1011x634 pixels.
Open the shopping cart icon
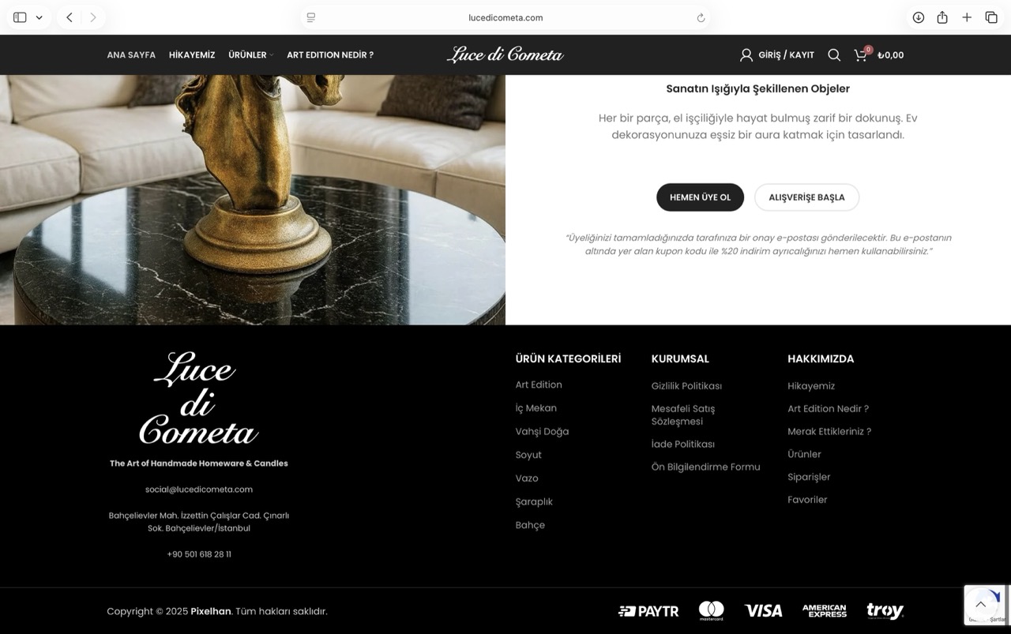point(861,55)
